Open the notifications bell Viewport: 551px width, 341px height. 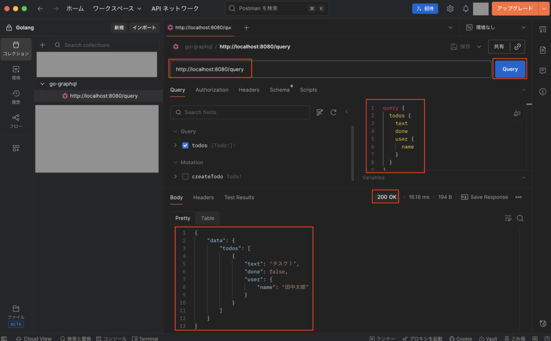tap(465, 9)
